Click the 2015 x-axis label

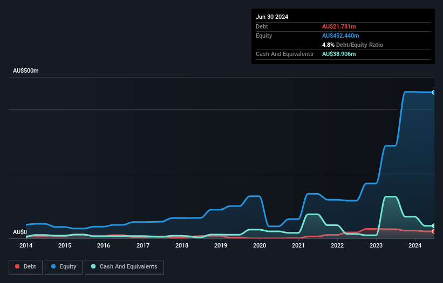pyautogui.click(x=65, y=245)
